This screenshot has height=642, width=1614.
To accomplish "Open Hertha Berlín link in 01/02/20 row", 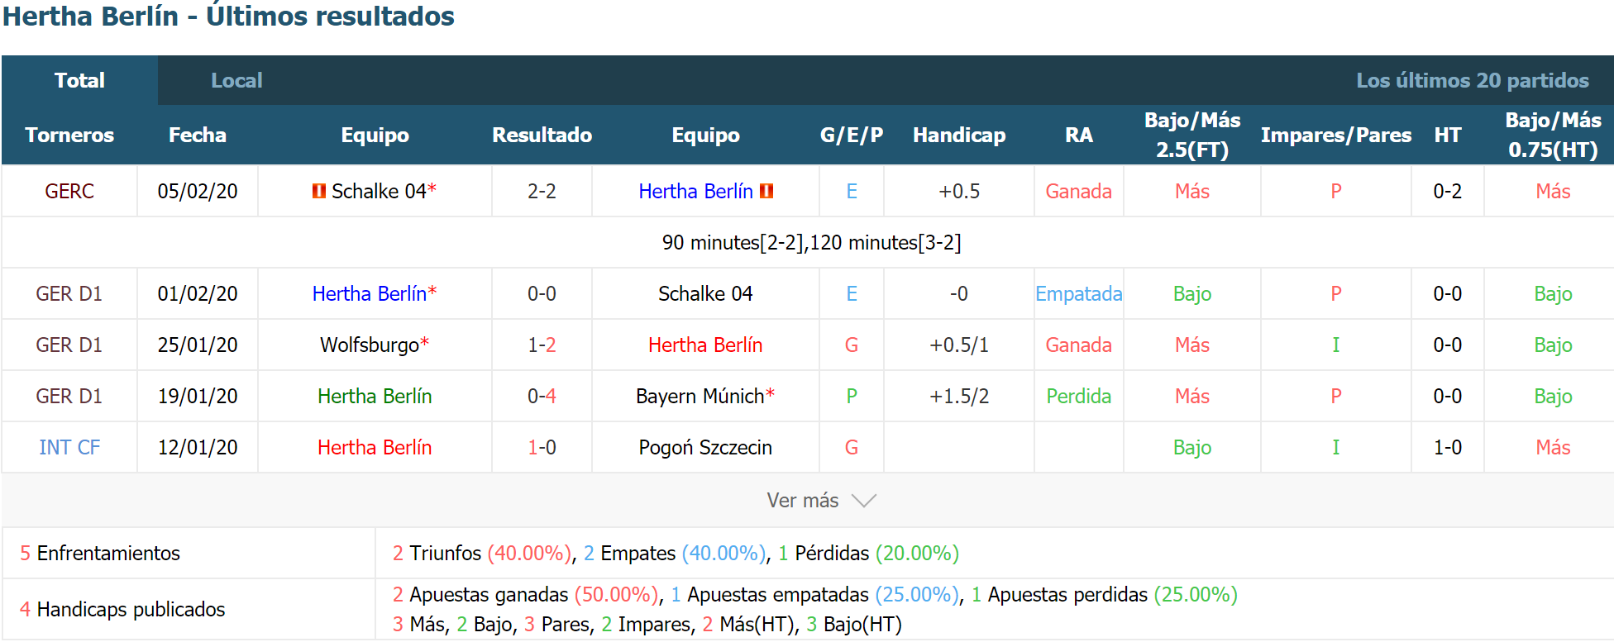I will (369, 293).
